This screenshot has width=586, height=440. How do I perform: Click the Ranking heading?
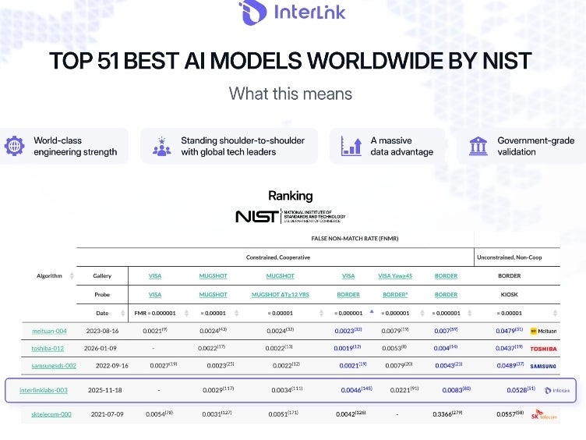tap(291, 196)
